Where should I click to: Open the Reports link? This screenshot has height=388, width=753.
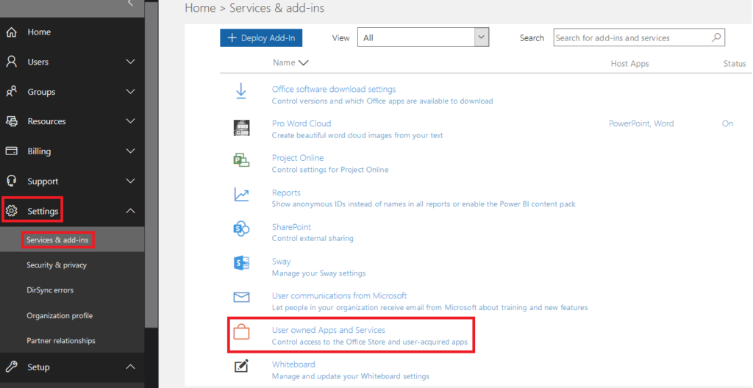[286, 193]
